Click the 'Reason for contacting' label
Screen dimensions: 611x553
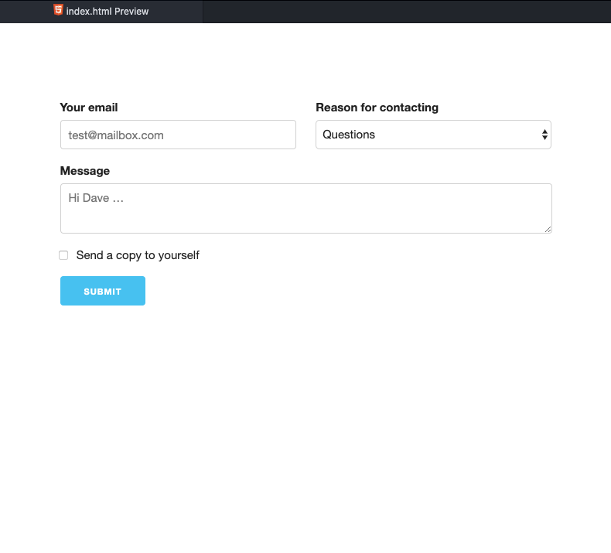pyautogui.click(x=377, y=108)
